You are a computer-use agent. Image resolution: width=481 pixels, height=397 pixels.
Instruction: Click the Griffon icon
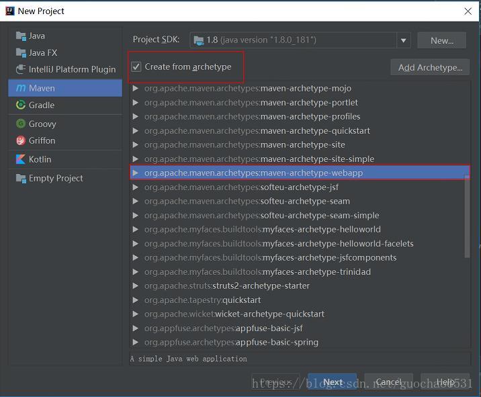coord(21,140)
